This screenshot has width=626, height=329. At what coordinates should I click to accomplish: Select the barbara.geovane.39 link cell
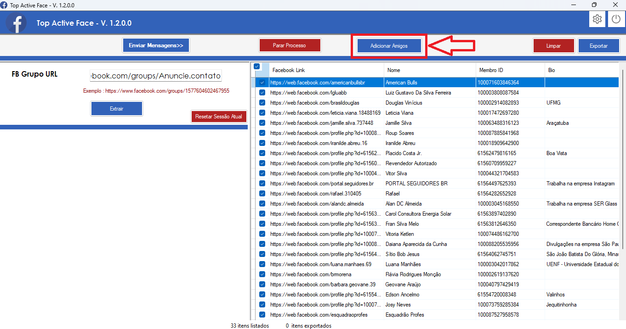pyautogui.click(x=326, y=284)
